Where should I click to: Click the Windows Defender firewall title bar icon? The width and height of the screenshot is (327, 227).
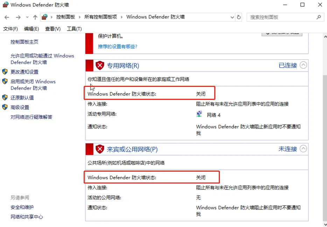[5, 5]
